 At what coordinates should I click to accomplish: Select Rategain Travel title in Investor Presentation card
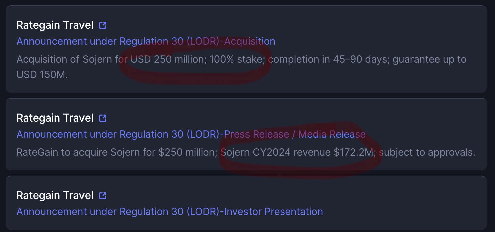[55, 195]
